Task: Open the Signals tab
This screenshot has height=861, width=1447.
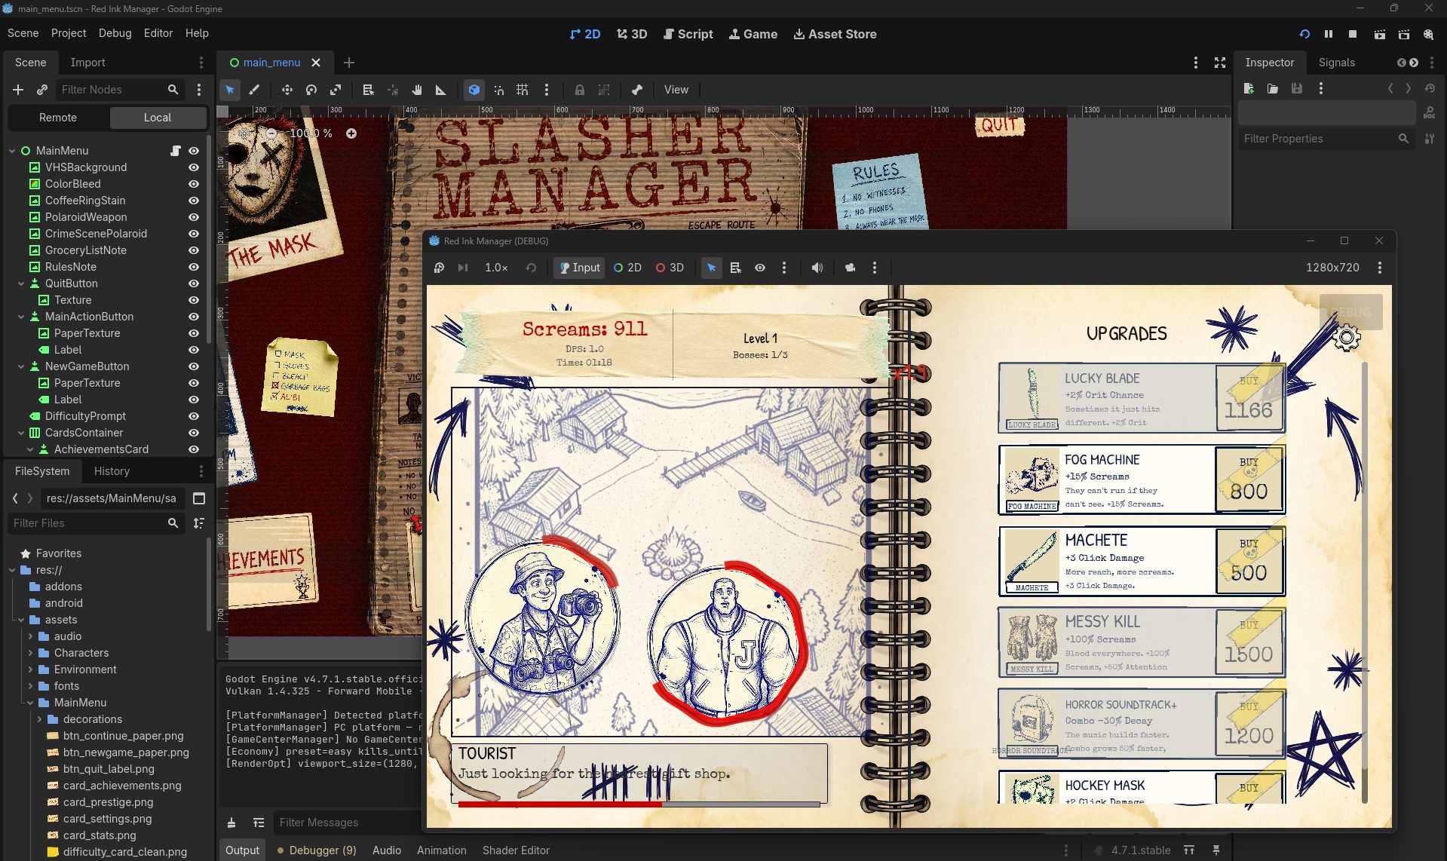Action: coord(1336,63)
